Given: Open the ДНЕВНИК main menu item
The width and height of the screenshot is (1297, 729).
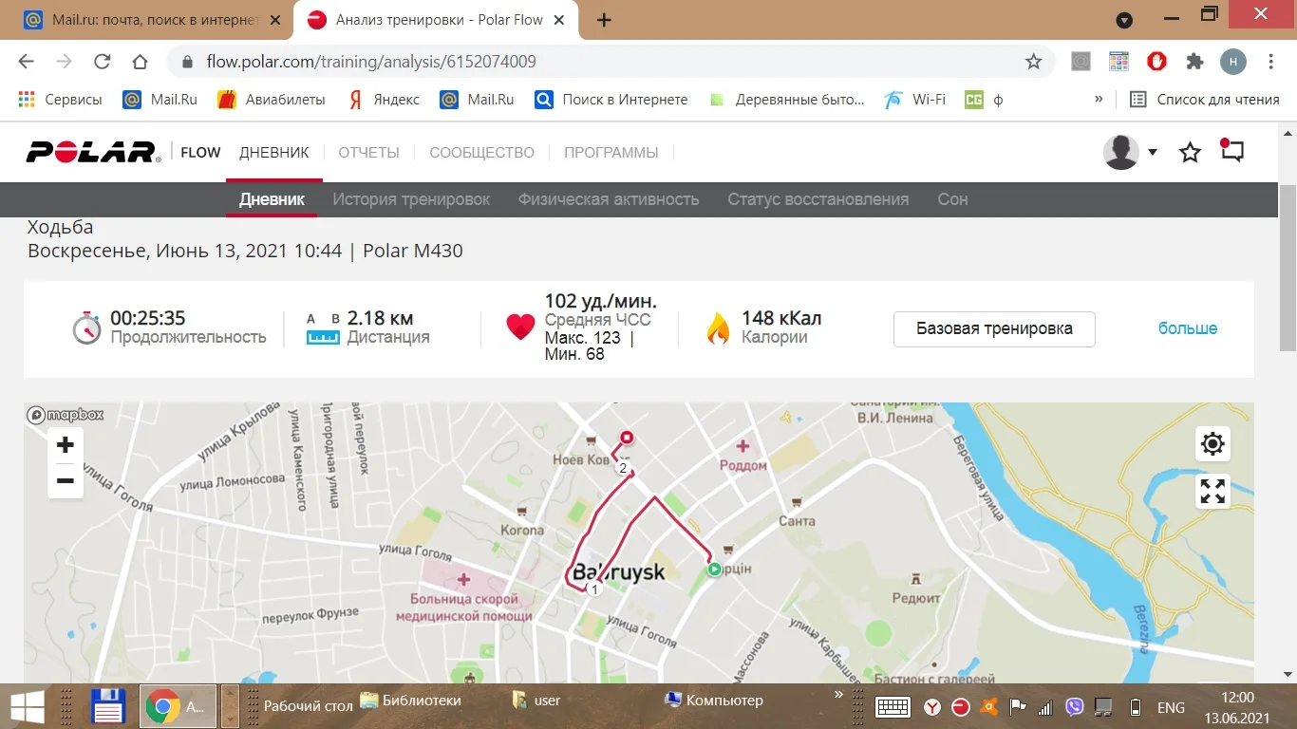Looking at the screenshot, I should click(274, 152).
